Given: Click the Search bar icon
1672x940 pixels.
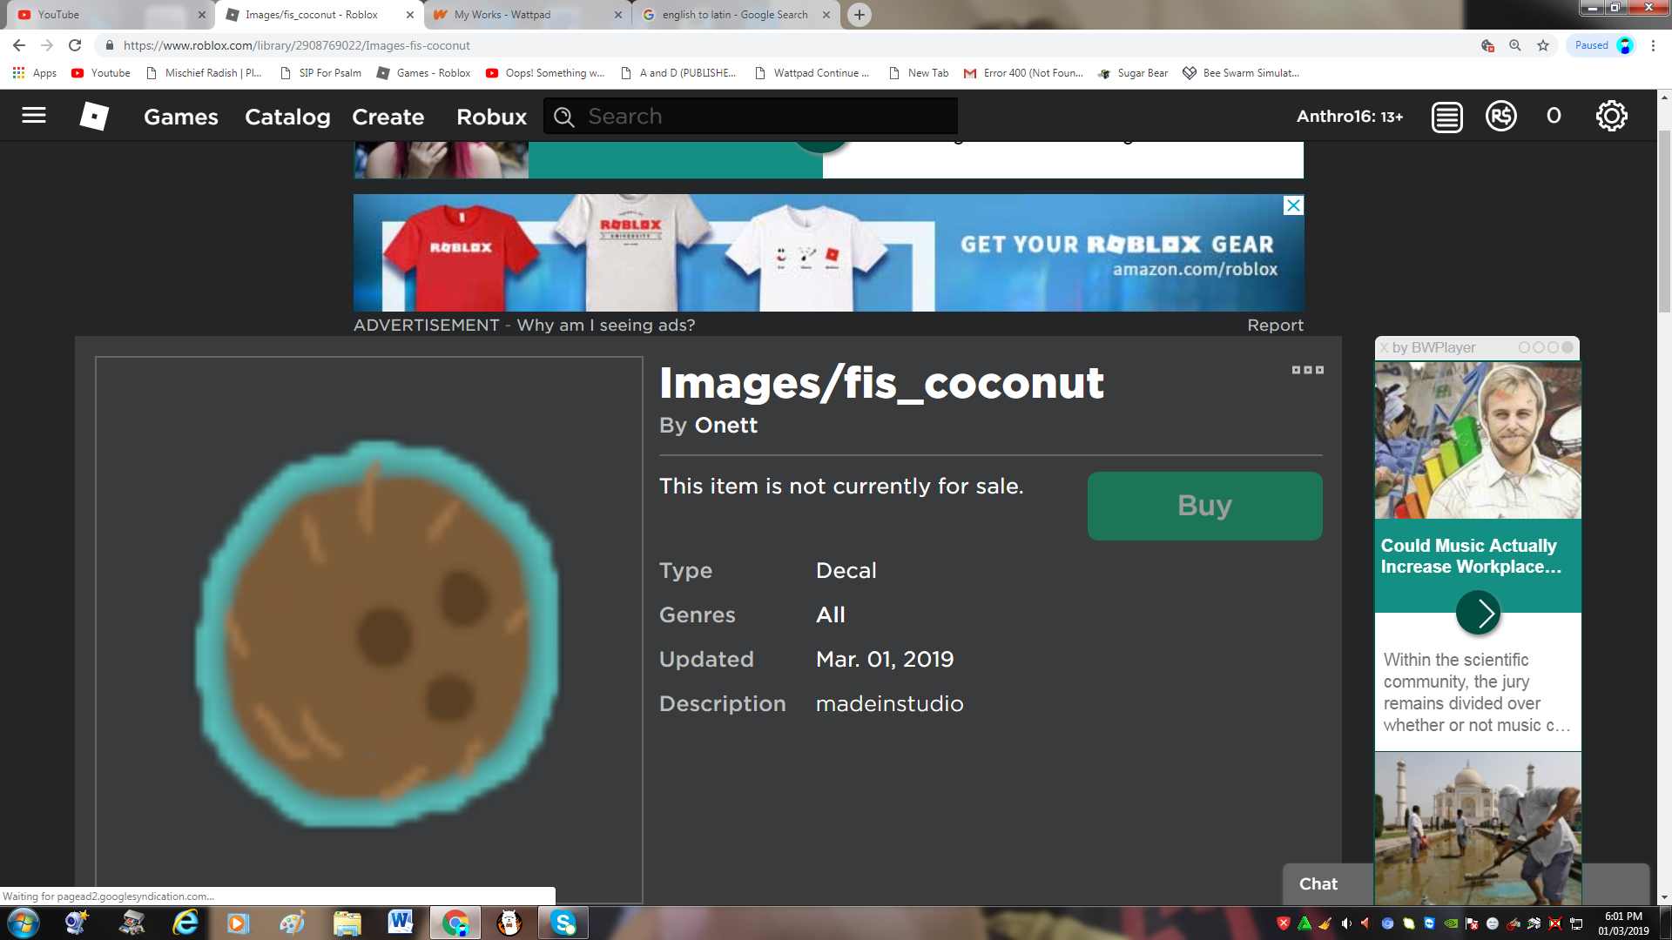Looking at the screenshot, I should click(563, 116).
